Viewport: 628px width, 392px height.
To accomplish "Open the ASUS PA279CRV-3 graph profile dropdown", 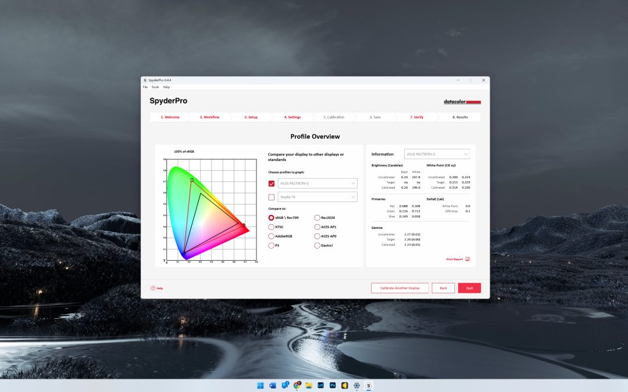I will click(x=317, y=184).
